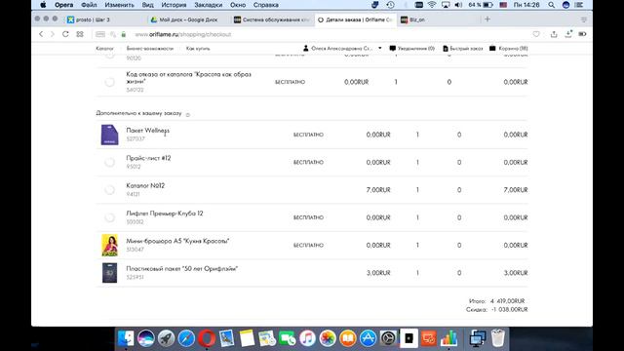
Task: Click the battery saver icon in toolbar
Action: point(583,34)
